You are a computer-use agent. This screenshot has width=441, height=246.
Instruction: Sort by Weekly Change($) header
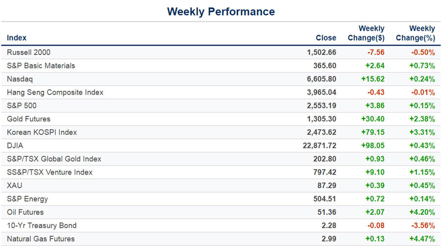366,33
